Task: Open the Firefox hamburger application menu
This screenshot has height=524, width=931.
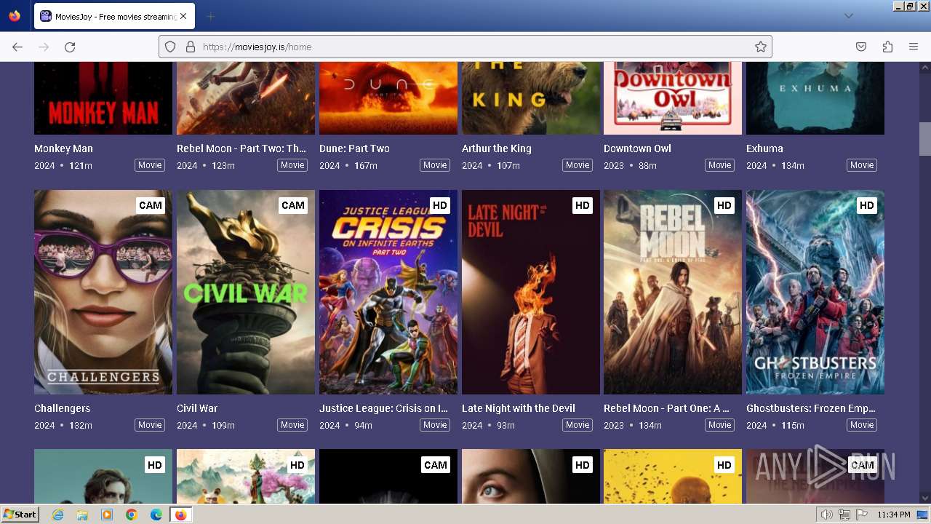Action: point(914,47)
